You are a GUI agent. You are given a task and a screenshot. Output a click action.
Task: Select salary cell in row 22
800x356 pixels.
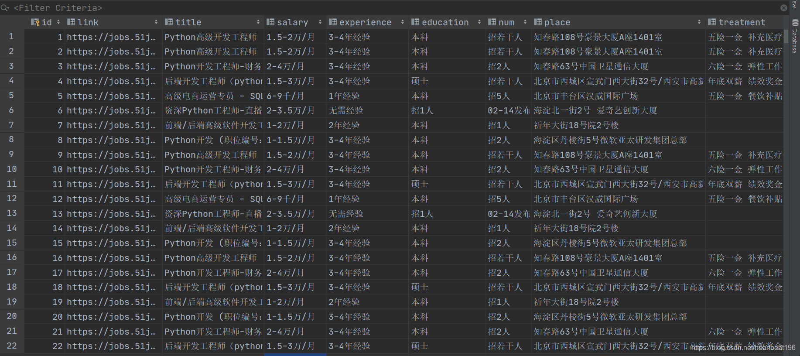(295, 346)
